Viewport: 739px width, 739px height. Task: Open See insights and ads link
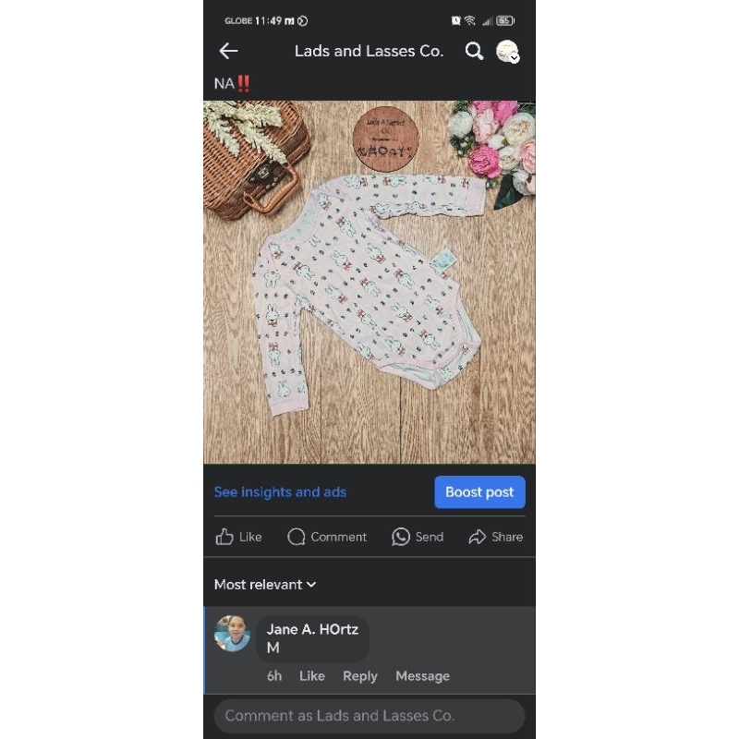pyautogui.click(x=280, y=492)
